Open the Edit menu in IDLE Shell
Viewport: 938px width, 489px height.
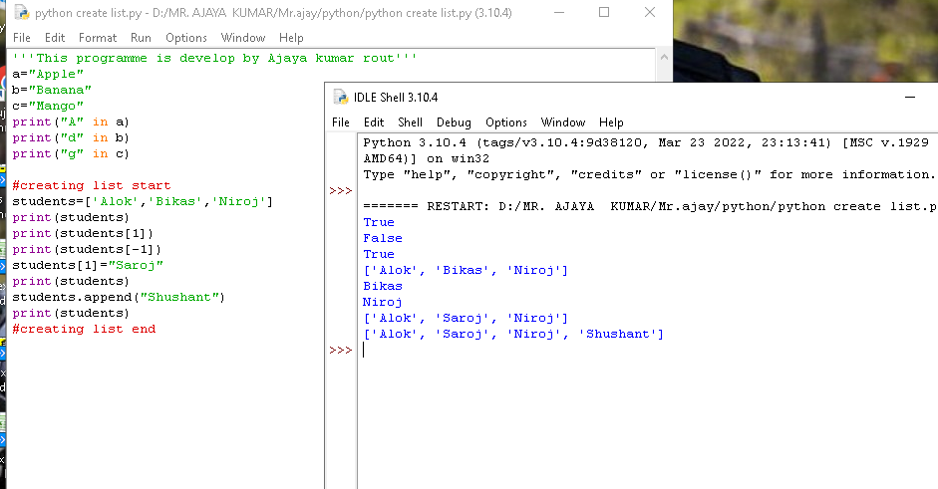pyautogui.click(x=374, y=122)
